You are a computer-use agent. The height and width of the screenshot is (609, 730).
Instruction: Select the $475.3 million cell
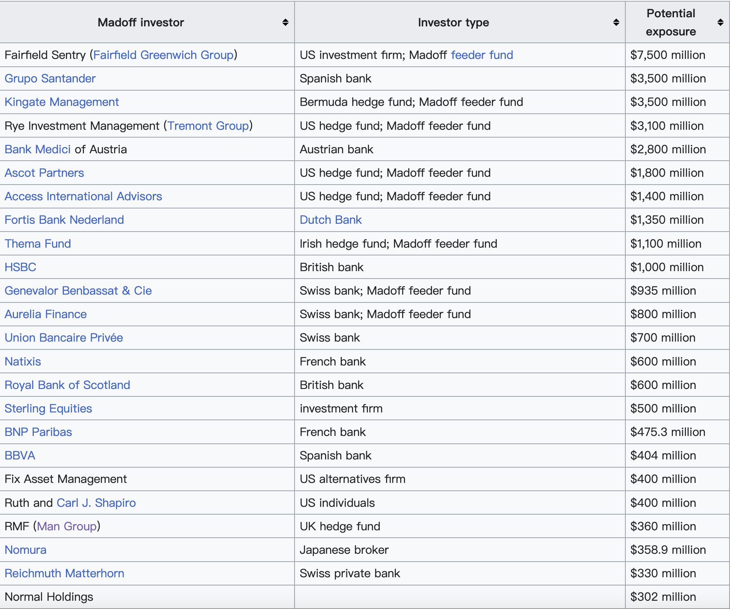677,432
